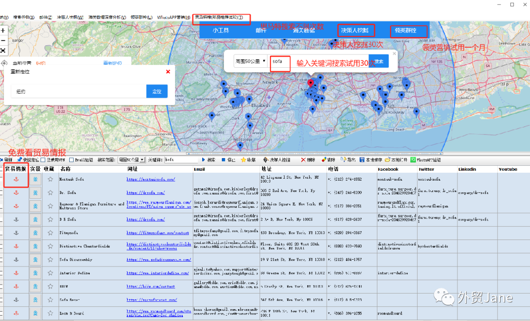Click anchor icon in Distinctive Chesterfields row

(16, 246)
